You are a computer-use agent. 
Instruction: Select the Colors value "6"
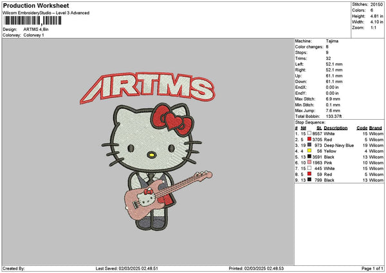372,10
